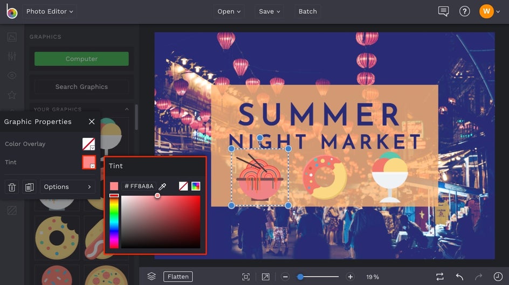509x285 pixels.
Task: Click the Flatten button
Action: (x=178, y=276)
